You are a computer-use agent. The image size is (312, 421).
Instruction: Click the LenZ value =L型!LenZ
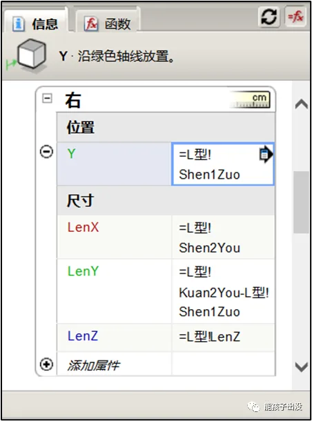pos(223,337)
